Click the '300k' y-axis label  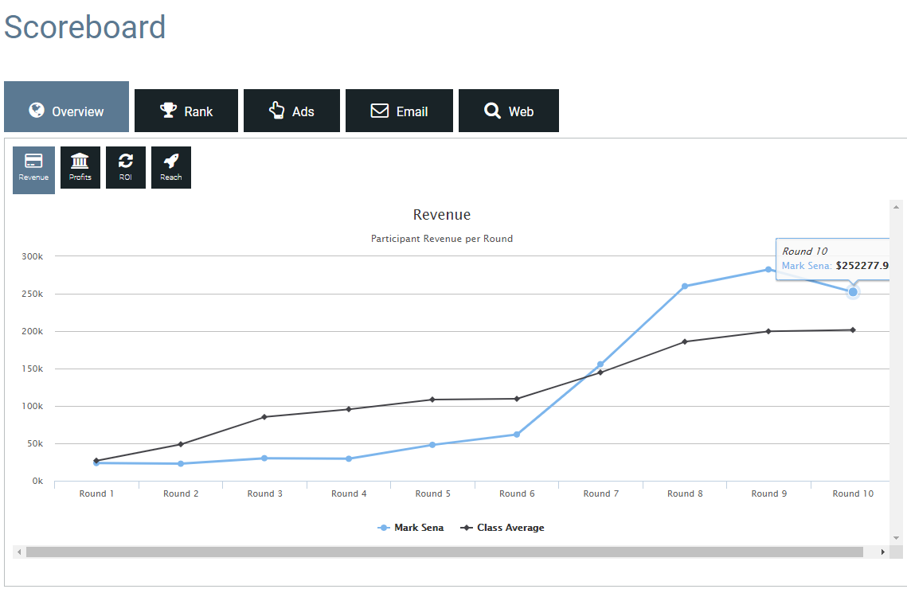(33, 256)
